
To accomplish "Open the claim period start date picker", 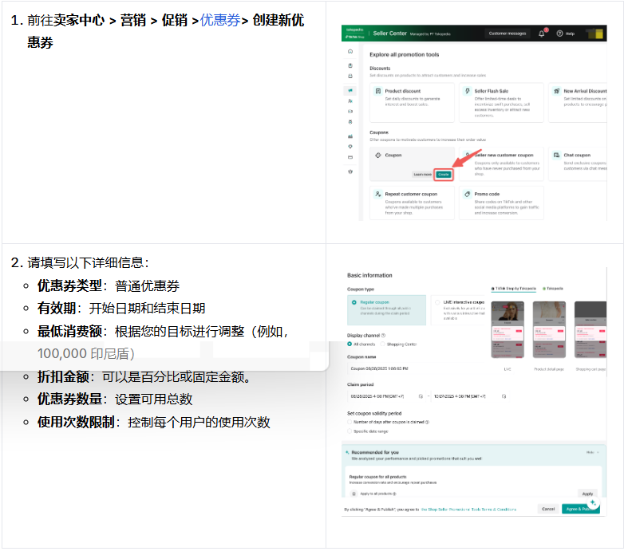I will pyautogui.click(x=420, y=396).
